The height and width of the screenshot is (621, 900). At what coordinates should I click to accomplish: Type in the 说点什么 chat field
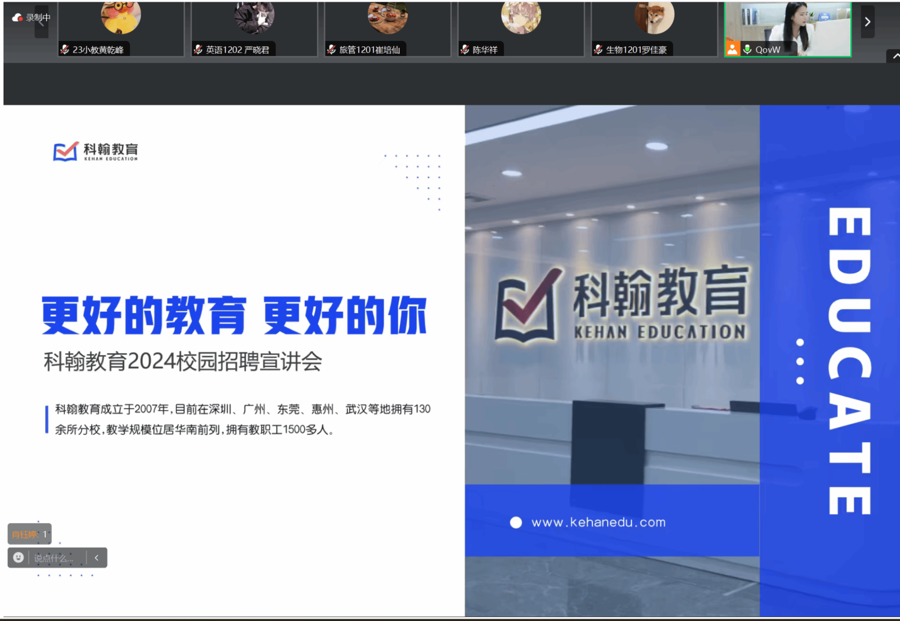pyautogui.click(x=54, y=558)
